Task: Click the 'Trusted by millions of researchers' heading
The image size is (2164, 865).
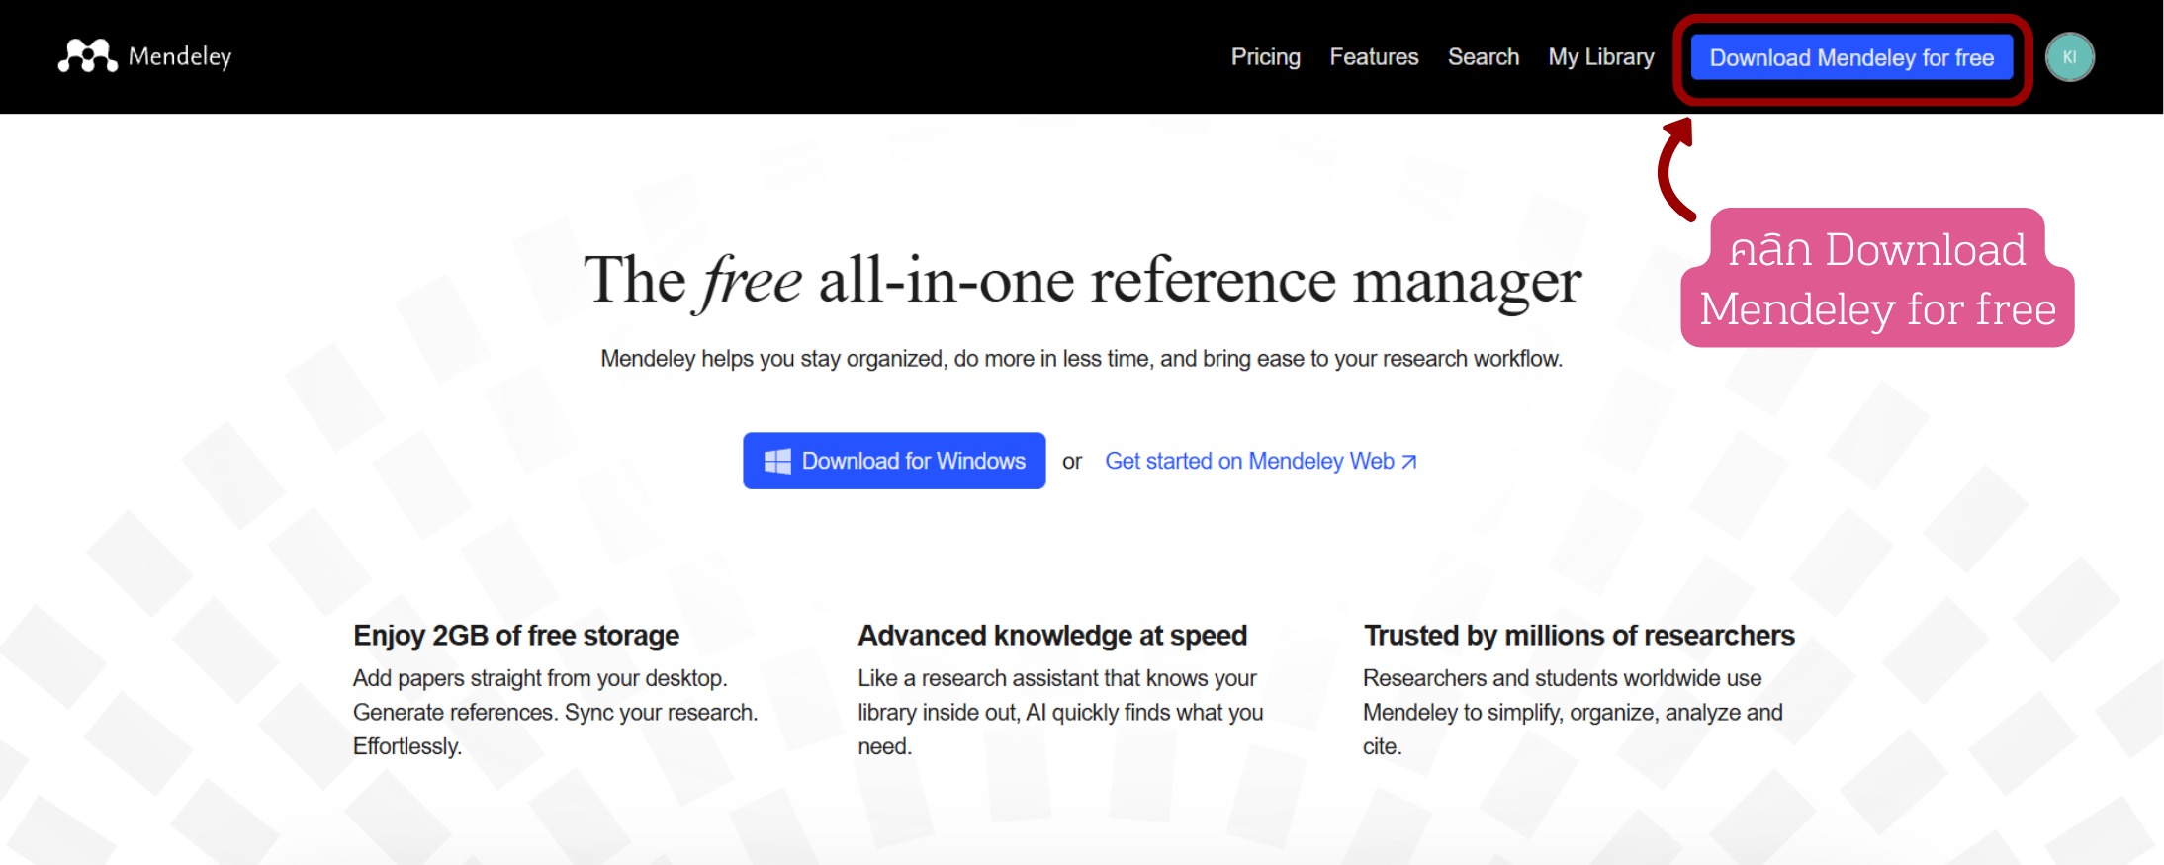Action: 1578,635
